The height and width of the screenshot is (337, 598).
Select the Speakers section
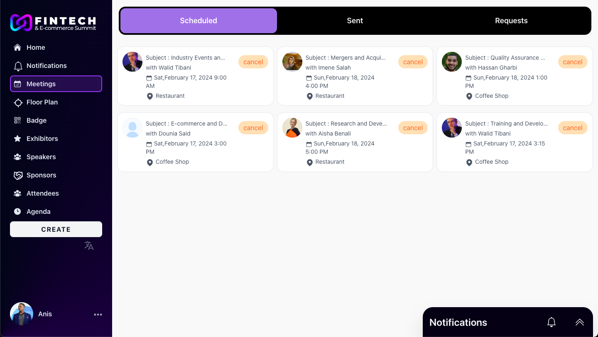pyautogui.click(x=41, y=157)
